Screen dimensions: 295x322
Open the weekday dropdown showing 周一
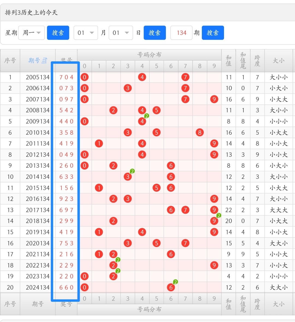(31, 33)
